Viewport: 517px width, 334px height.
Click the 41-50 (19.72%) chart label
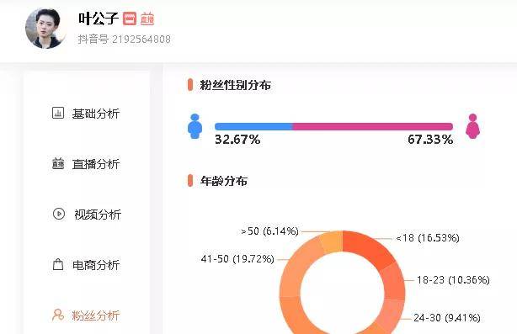pos(237,259)
